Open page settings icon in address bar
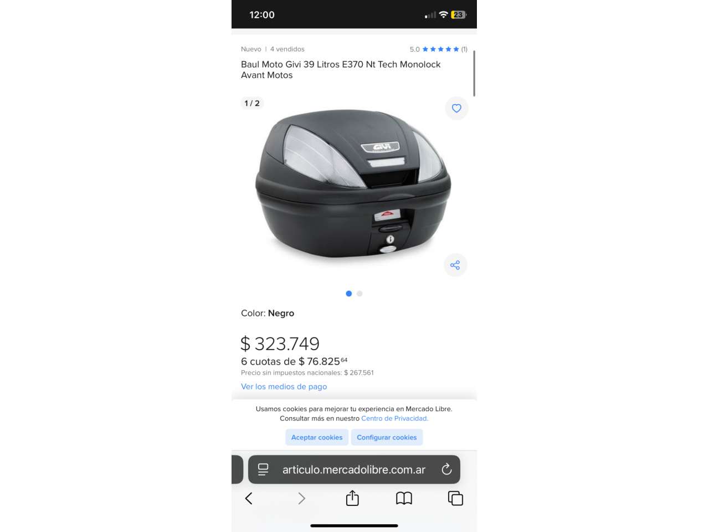 (263, 469)
